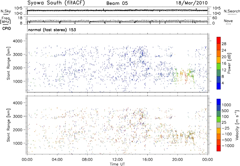Click the solid frequency trace in the Freq. panel
Image resolution: width=240 pixels, height=166 pixels.
coord(117,22)
